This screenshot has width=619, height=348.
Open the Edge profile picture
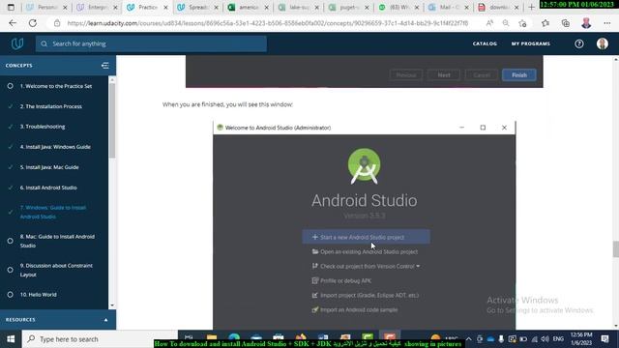pos(586,23)
